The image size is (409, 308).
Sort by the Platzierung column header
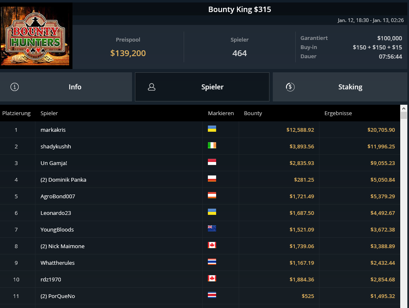pyautogui.click(x=16, y=113)
